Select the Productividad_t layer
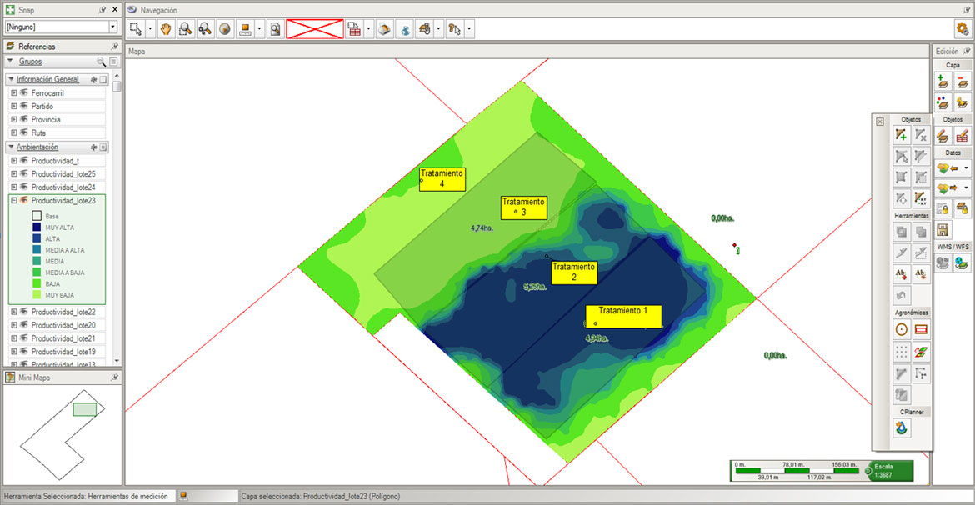975x505 pixels. pyautogui.click(x=55, y=161)
